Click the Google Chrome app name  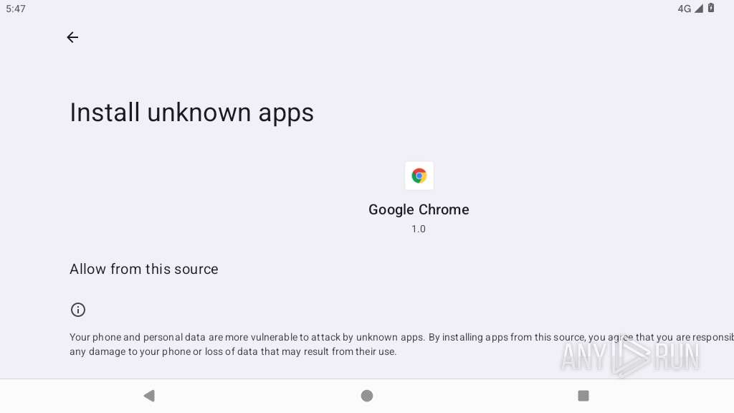pos(419,209)
